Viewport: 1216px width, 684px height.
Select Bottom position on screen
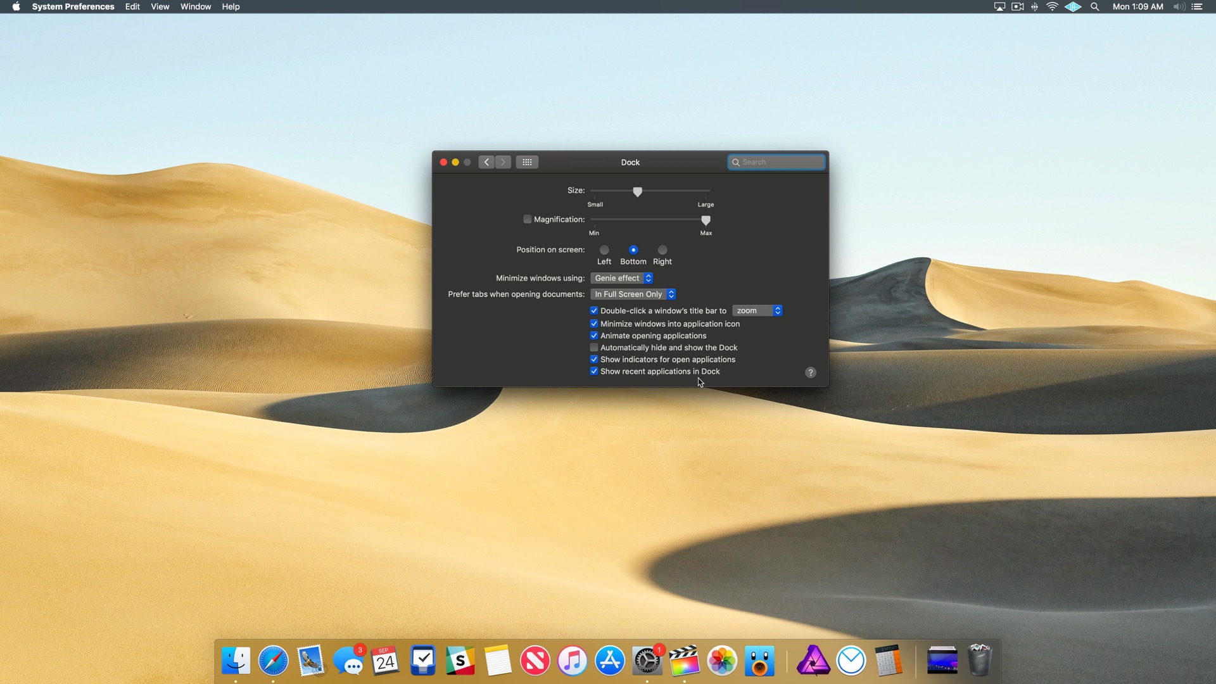632,250
